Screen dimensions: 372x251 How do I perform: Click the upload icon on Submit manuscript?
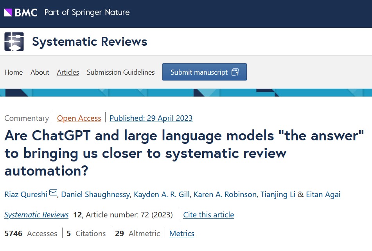point(235,72)
